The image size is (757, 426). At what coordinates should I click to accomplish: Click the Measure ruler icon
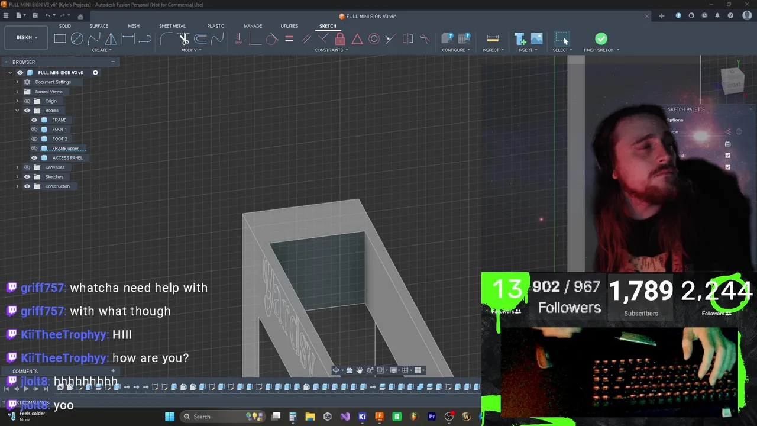[493, 39]
